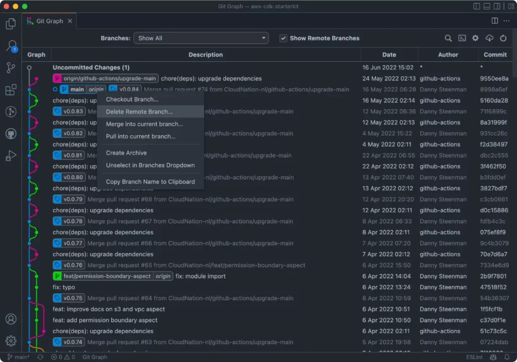Open Git Graph repository settings gear
This screenshot has width=517, height=362.
click(475, 38)
